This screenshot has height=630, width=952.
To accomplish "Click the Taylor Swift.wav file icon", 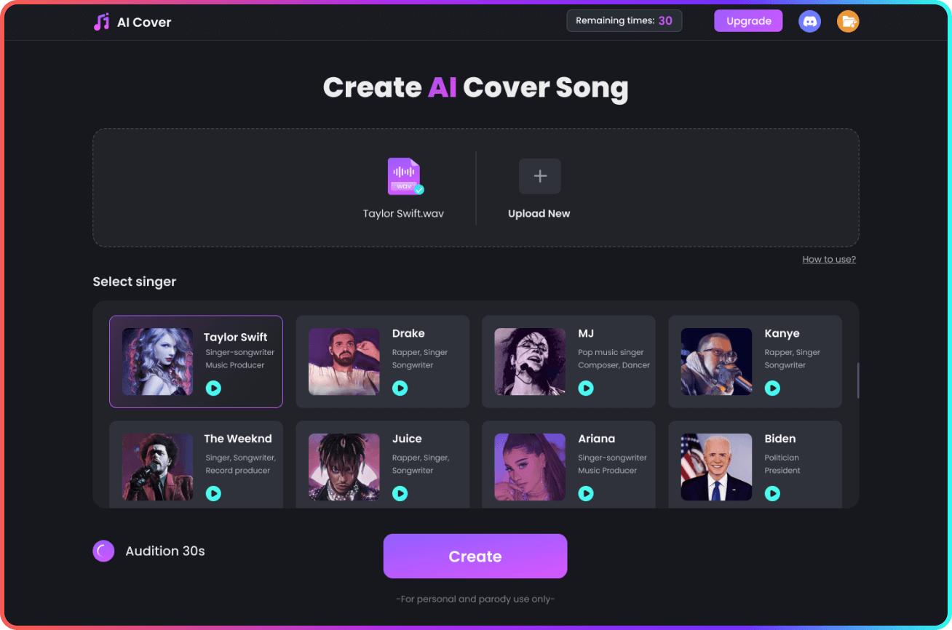I will [x=405, y=177].
